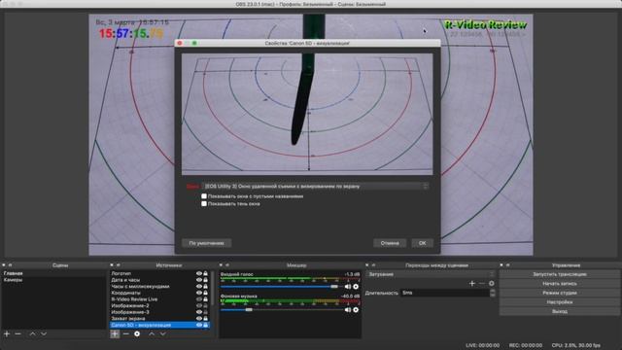Toggle lock on Координаты source

205,293
